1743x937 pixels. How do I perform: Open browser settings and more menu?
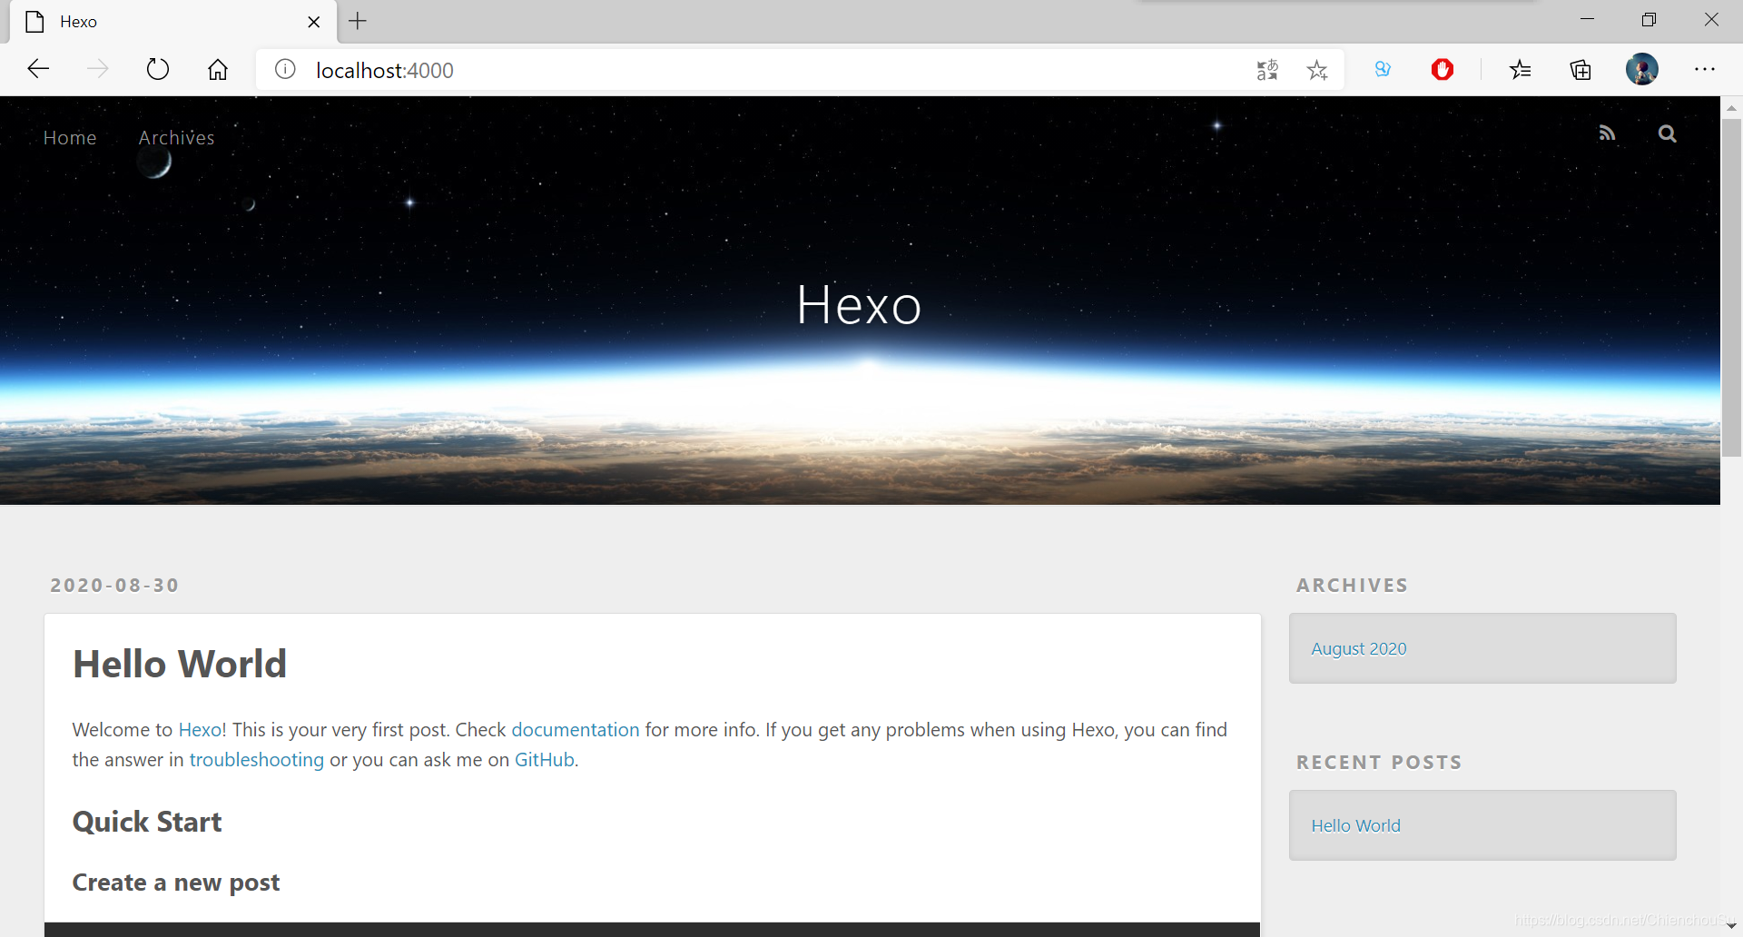pyautogui.click(x=1705, y=69)
